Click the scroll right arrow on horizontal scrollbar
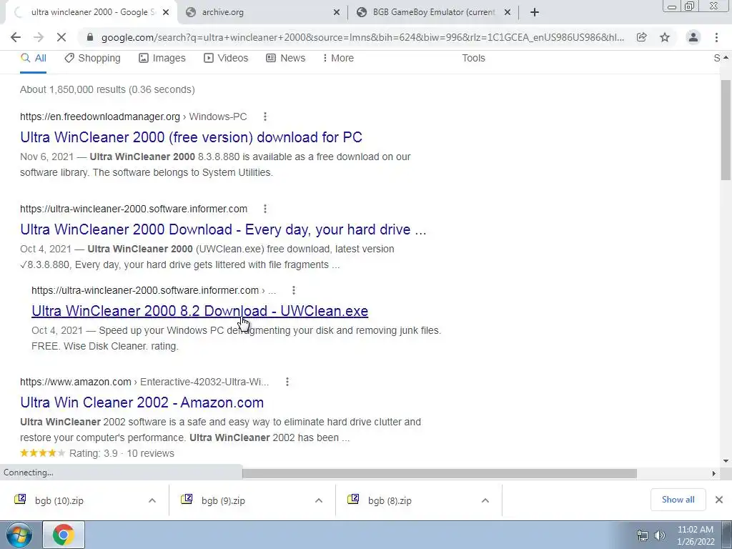 click(x=713, y=473)
